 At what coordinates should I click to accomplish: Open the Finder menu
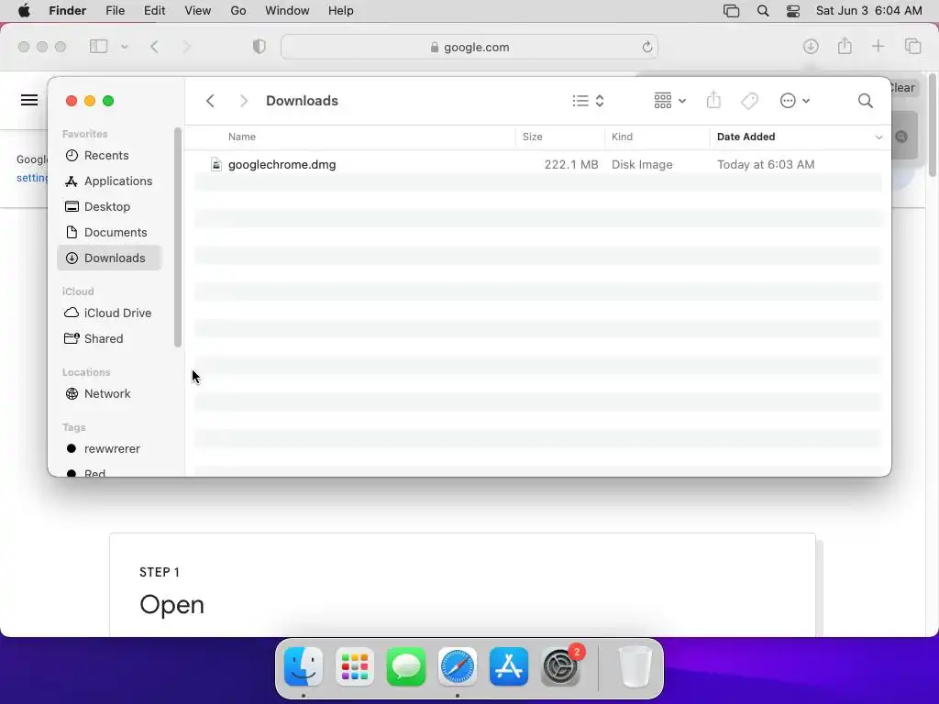[67, 11]
